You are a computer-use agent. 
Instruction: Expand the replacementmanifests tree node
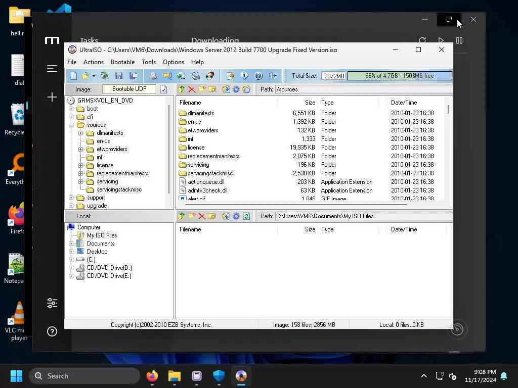click(80, 174)
